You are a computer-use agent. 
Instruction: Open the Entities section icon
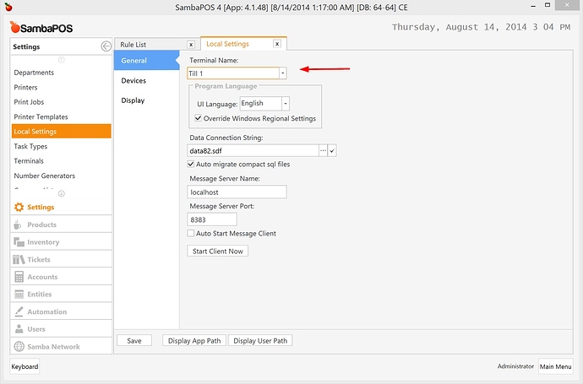(x=19, y=295)
